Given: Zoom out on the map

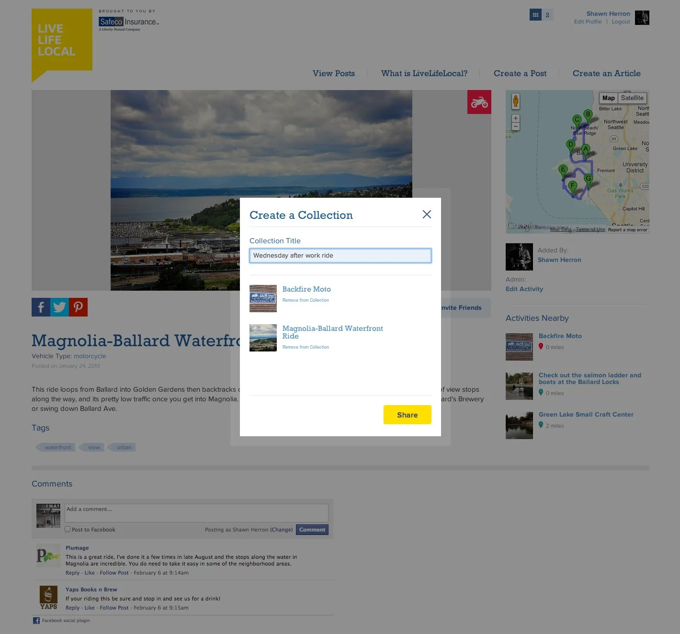Looking at the screenshot, I should click(516, 126).
